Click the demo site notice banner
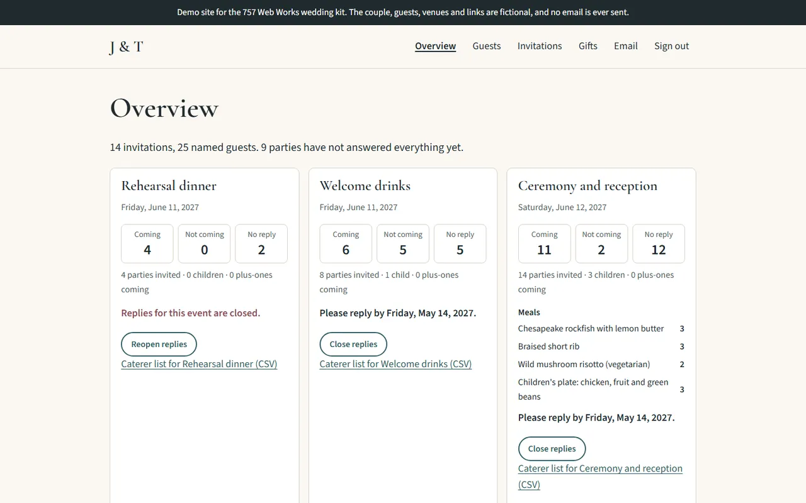This screenshot has height=503, width=806. tap(403, 12)
